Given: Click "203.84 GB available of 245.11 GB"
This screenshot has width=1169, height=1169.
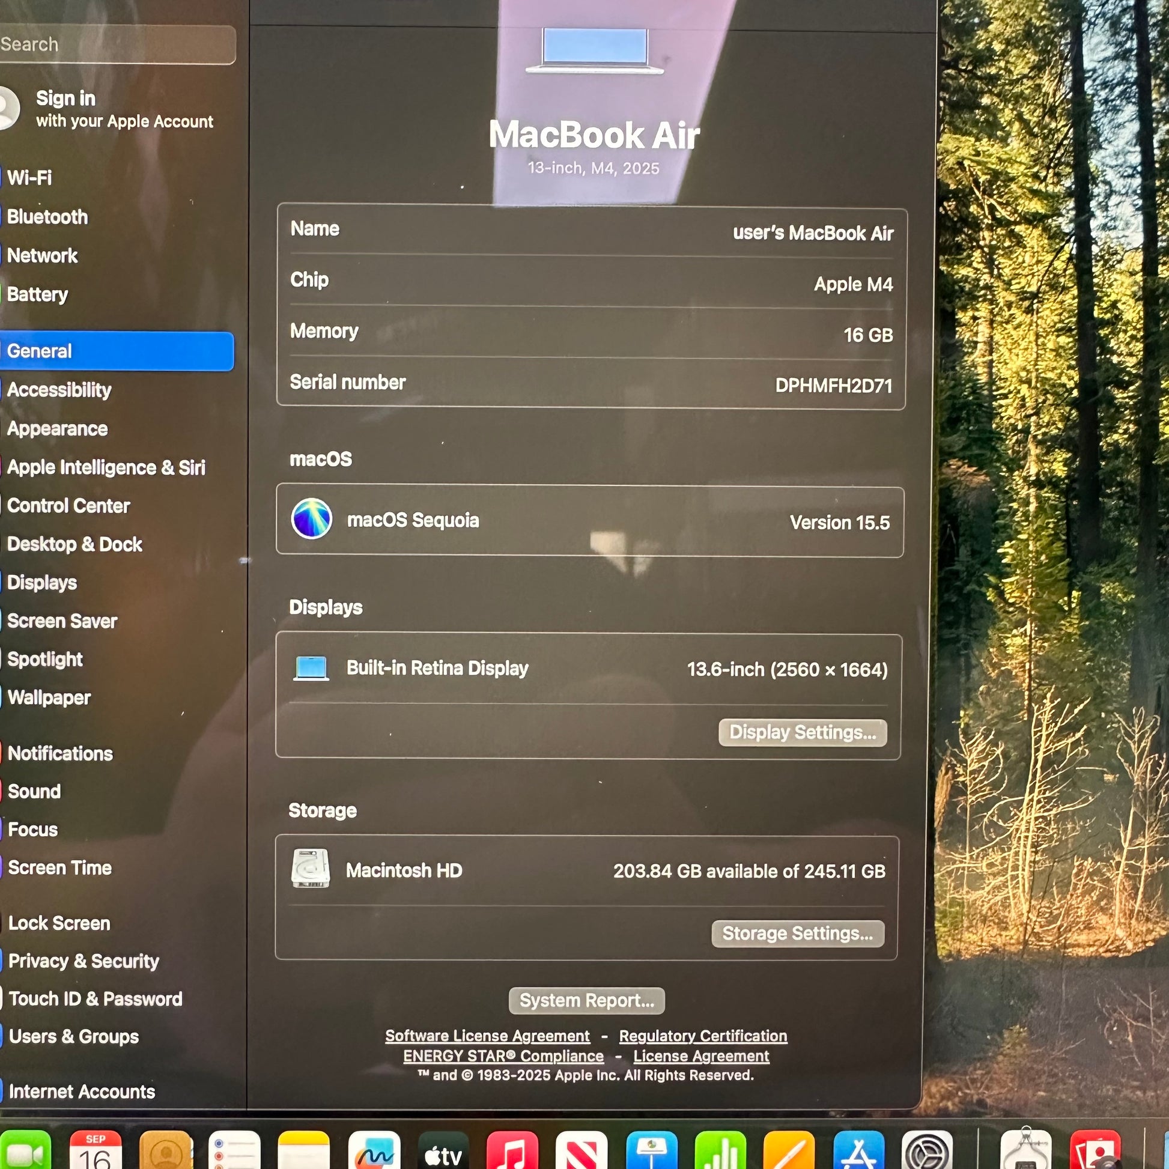Looking at the screenshot, I should (750, 870).
